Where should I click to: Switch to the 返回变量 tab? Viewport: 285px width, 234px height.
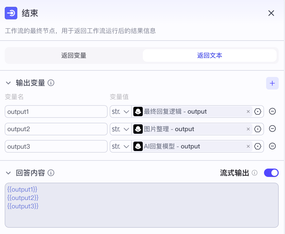pos(74,55)
